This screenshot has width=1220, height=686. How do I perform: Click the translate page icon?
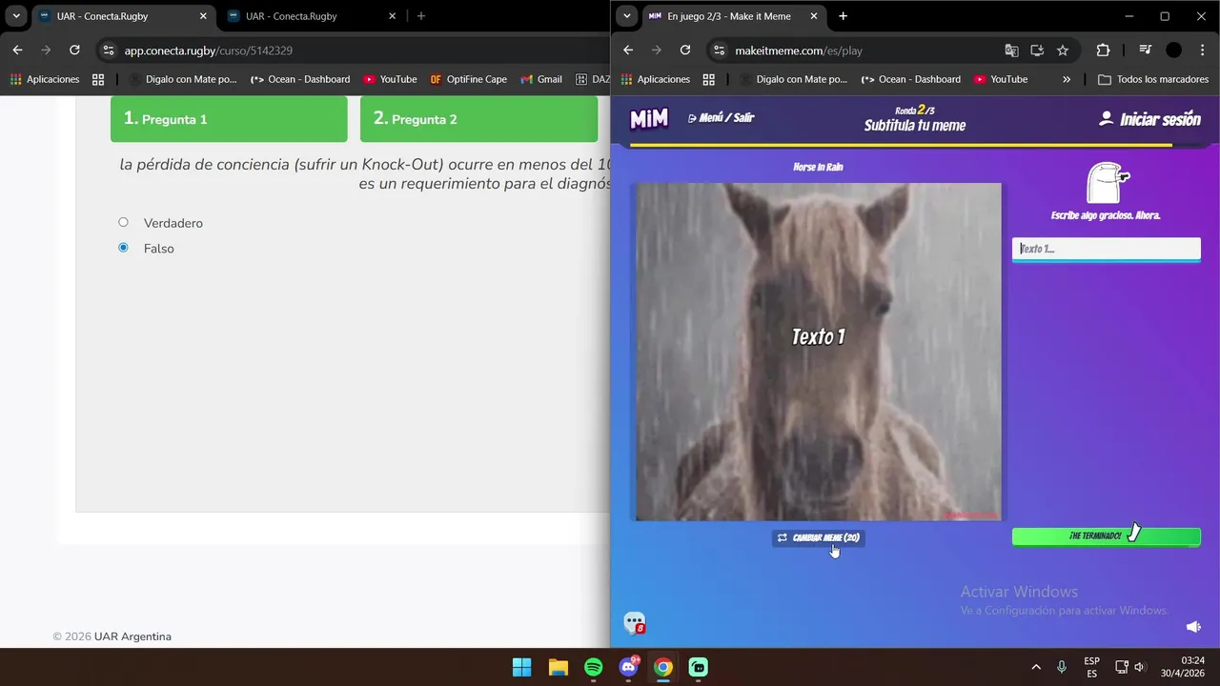[1011, 50]
